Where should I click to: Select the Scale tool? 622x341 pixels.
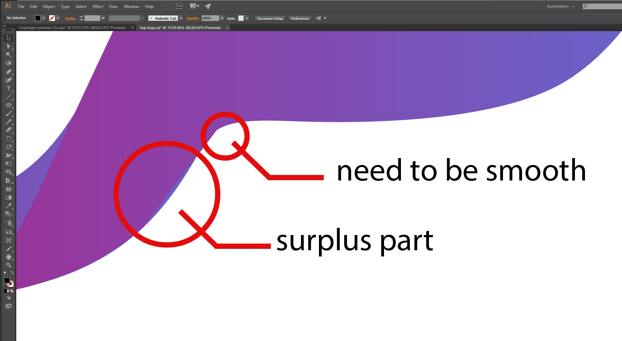(9, 147)
